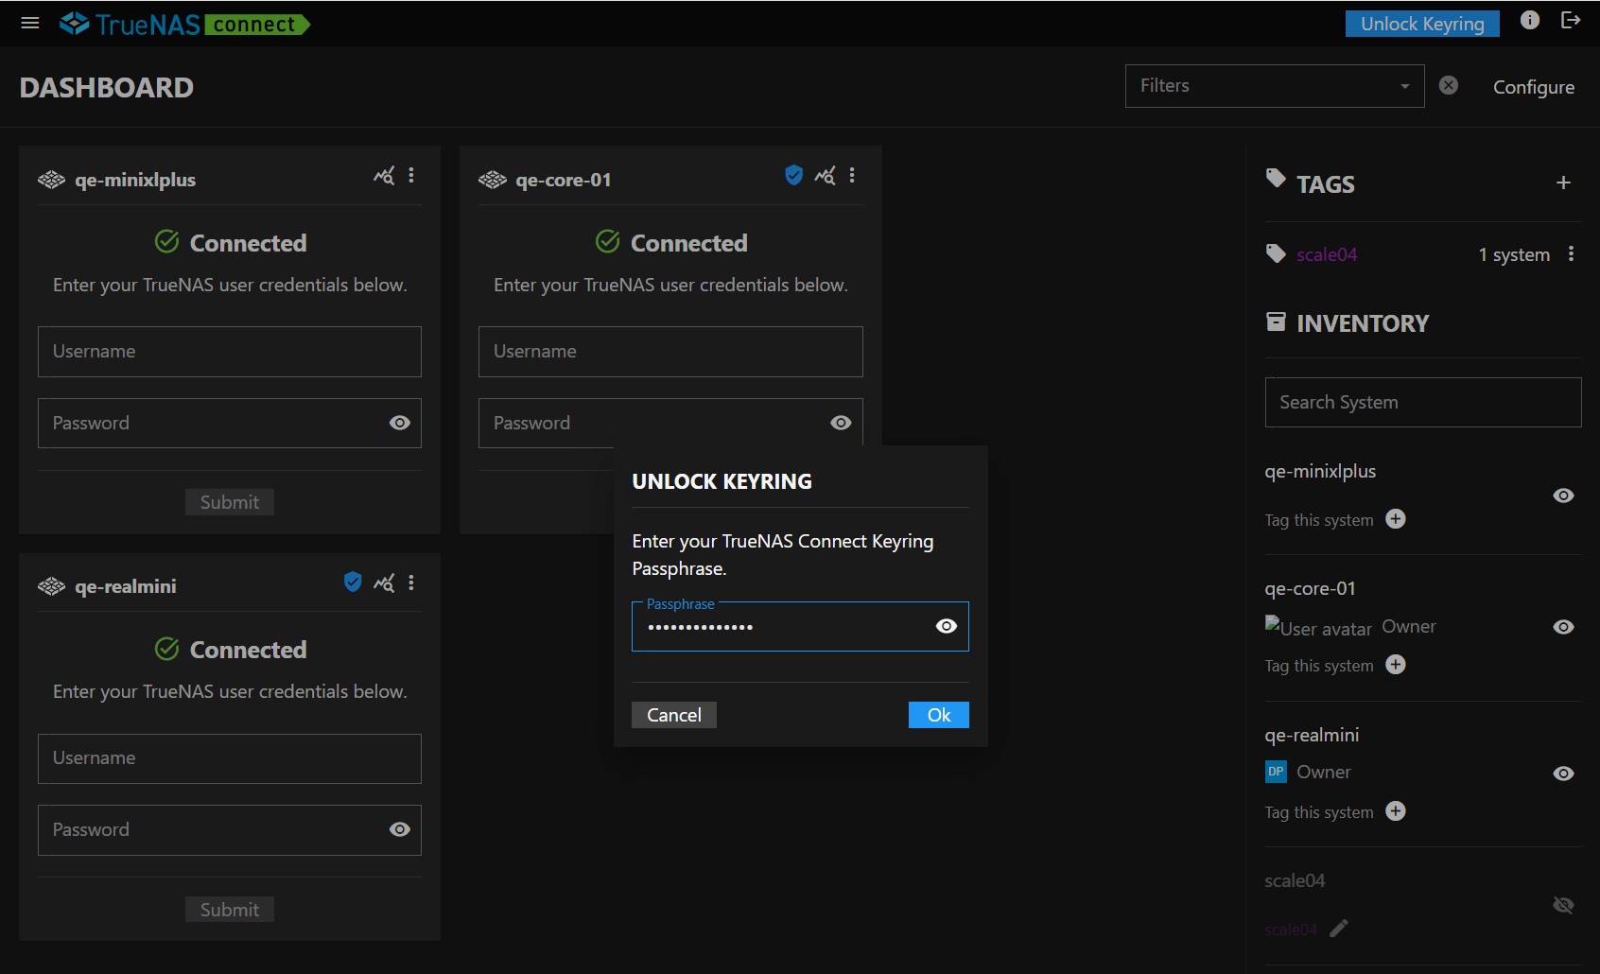Edit scale04 tag with pencil icon

[x=1338, y=929]
